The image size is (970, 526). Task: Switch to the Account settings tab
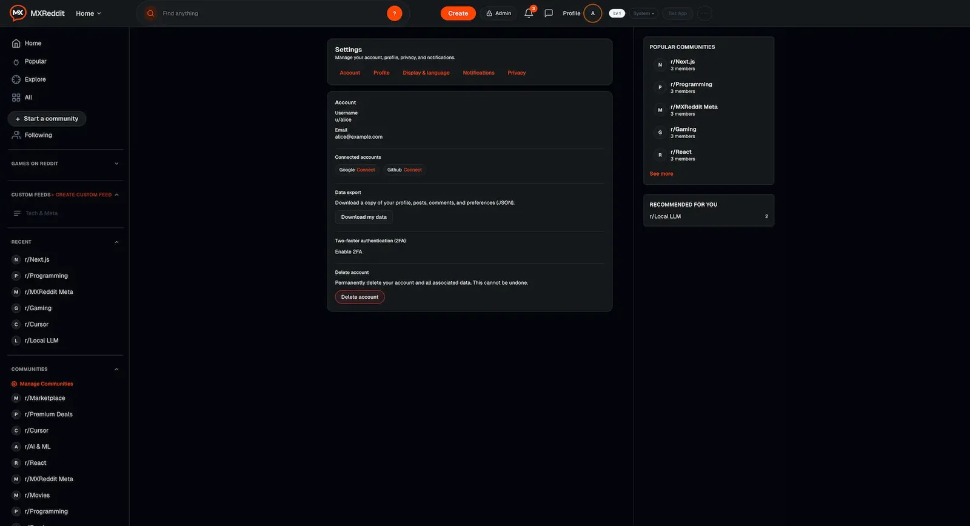(350, 73)
